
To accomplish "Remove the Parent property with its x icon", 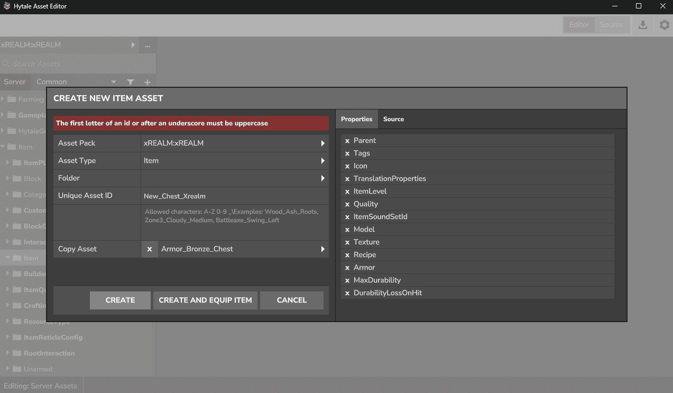I will (x=347, y=141).
